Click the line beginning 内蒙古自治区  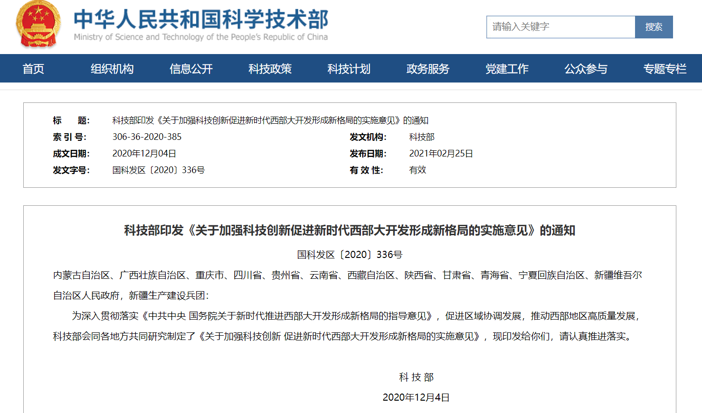pos(347,275)
